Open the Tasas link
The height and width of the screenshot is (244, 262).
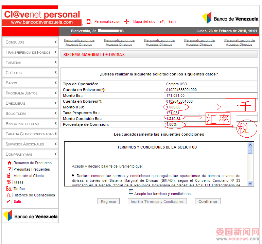[19, 182]
